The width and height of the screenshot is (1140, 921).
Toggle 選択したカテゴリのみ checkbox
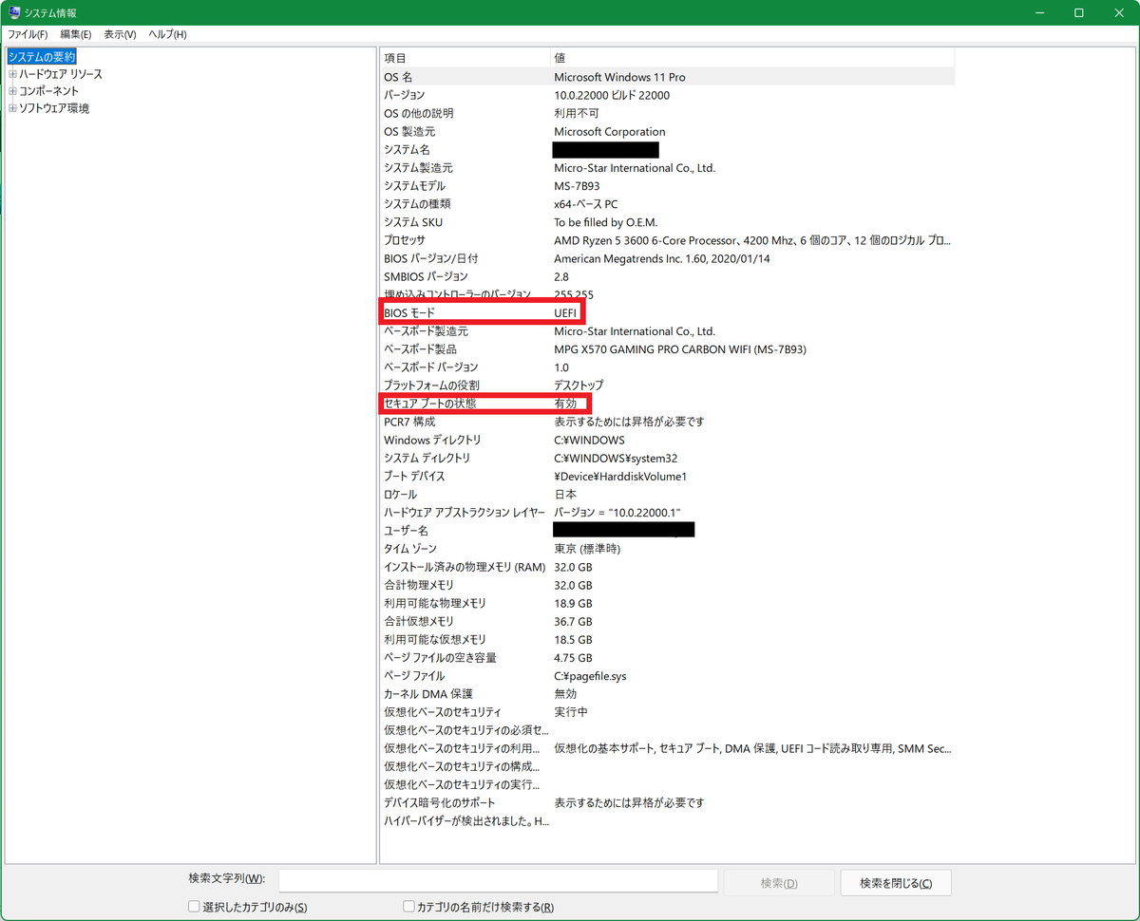click(x=194, y=907)
